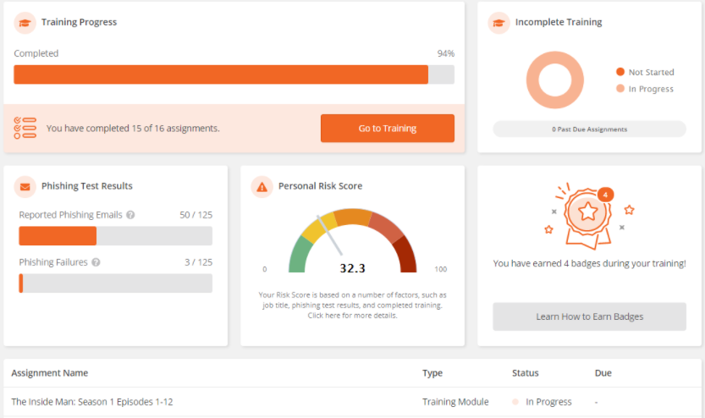
Task: Click the 3 / 125 phishing failures count
Action: click(x=199, y=262)
